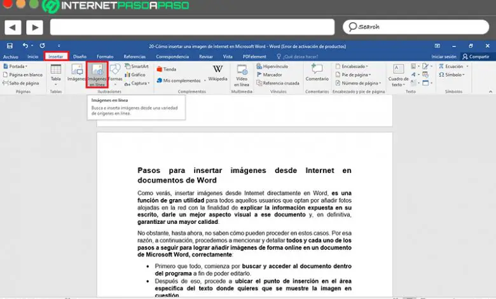The width and height of the screenshot is (496, 299).
Task: Insert a SmartArt graphic
Action: [137, 66]
